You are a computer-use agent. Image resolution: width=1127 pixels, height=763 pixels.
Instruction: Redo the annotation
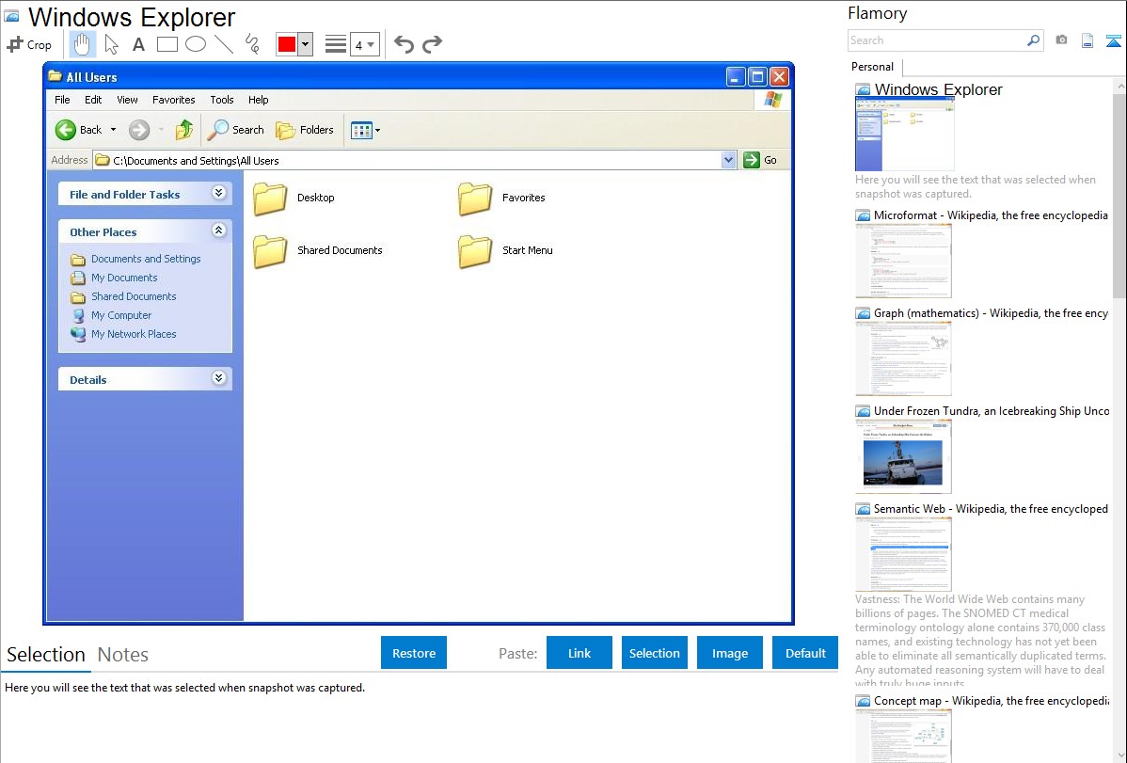(432, 44)
